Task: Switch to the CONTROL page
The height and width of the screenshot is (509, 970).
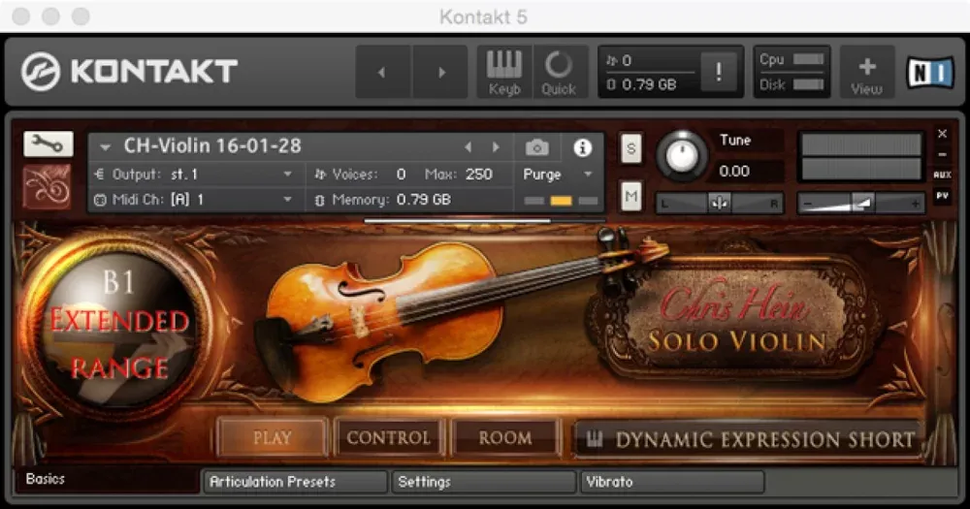Action: [389, 438]
